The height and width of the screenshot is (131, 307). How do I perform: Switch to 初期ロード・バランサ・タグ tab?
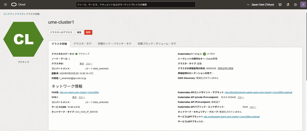[114, 44]
